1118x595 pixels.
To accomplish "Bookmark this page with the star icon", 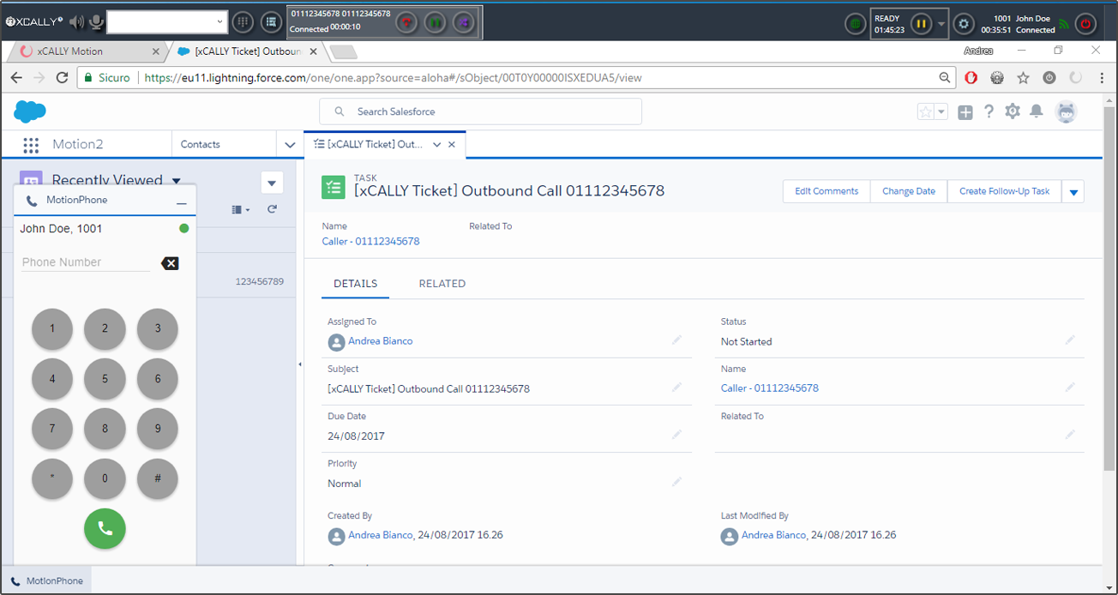I will coord(1023,77).
